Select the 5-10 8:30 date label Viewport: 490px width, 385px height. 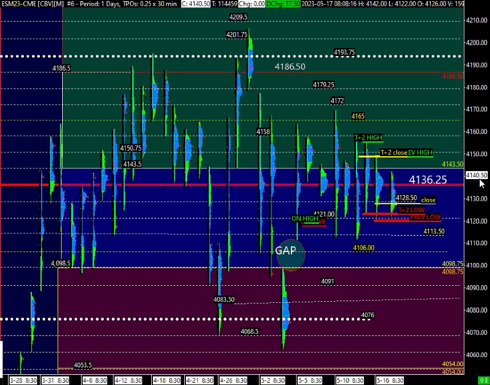(350, 380)
